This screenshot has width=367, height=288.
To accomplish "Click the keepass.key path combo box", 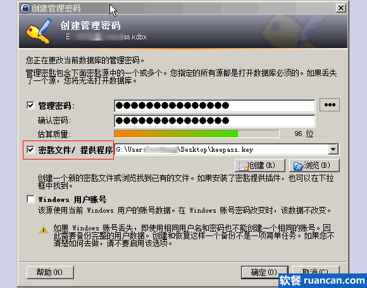I will 227,149.
